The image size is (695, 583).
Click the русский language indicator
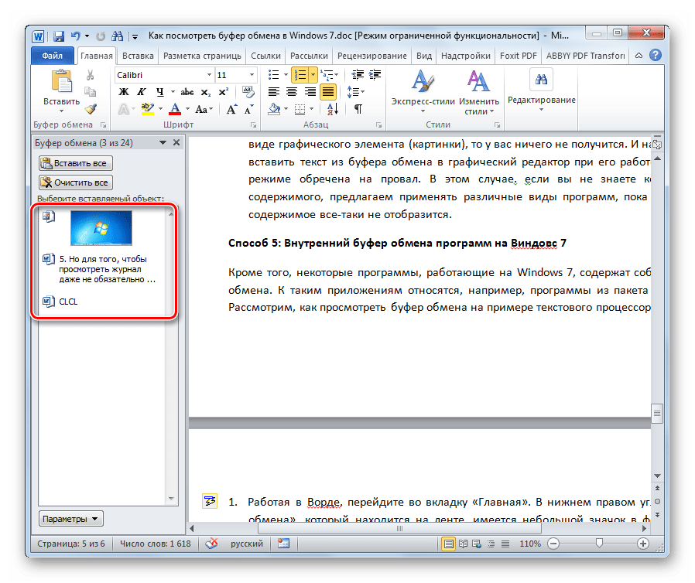click(247, 543)
